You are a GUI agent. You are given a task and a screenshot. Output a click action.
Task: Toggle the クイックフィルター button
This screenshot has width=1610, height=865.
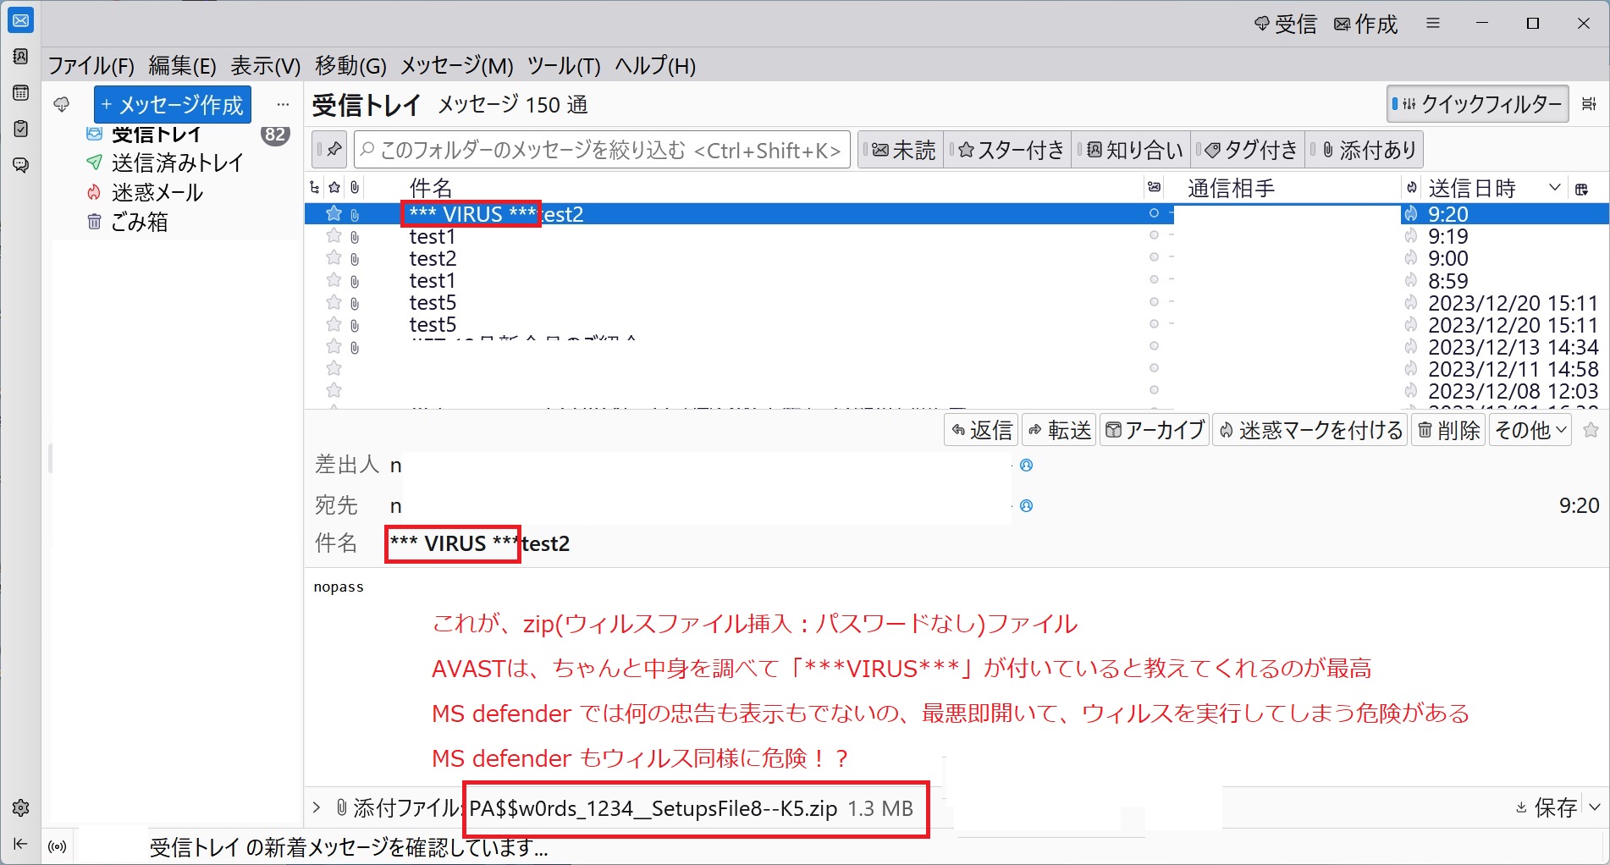1478,104
